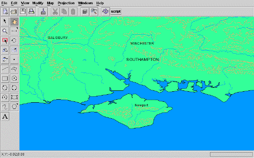Create a new map document
The image size is (254, 158).
tap(5, 12)
